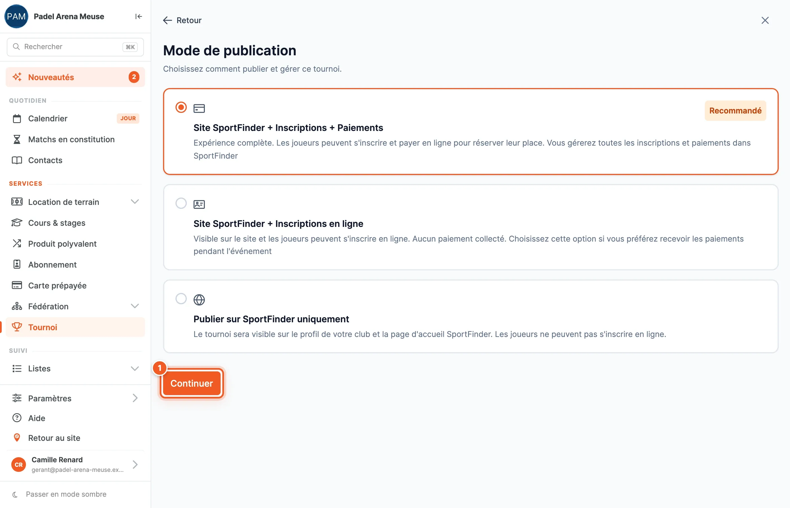Click the gerant@padel-arena-meuse email text

point(78,470)
